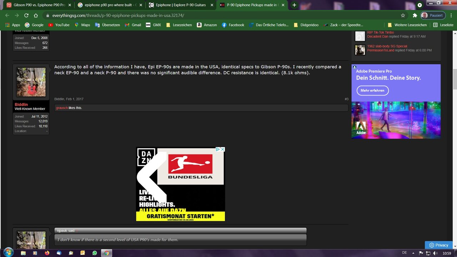Image resolution: width=457 pixels, height=257 pixels.
Task: Close the P-90 Epiphone Pickups tab
Action: coord(283,5)
